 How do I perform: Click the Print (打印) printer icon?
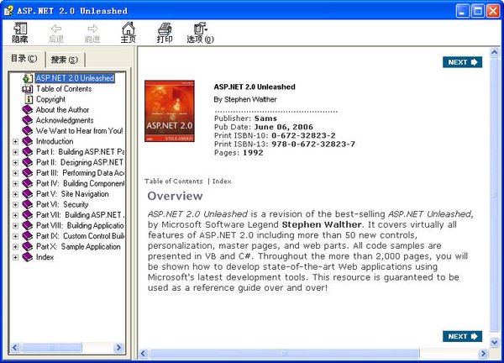pos(165,29)
